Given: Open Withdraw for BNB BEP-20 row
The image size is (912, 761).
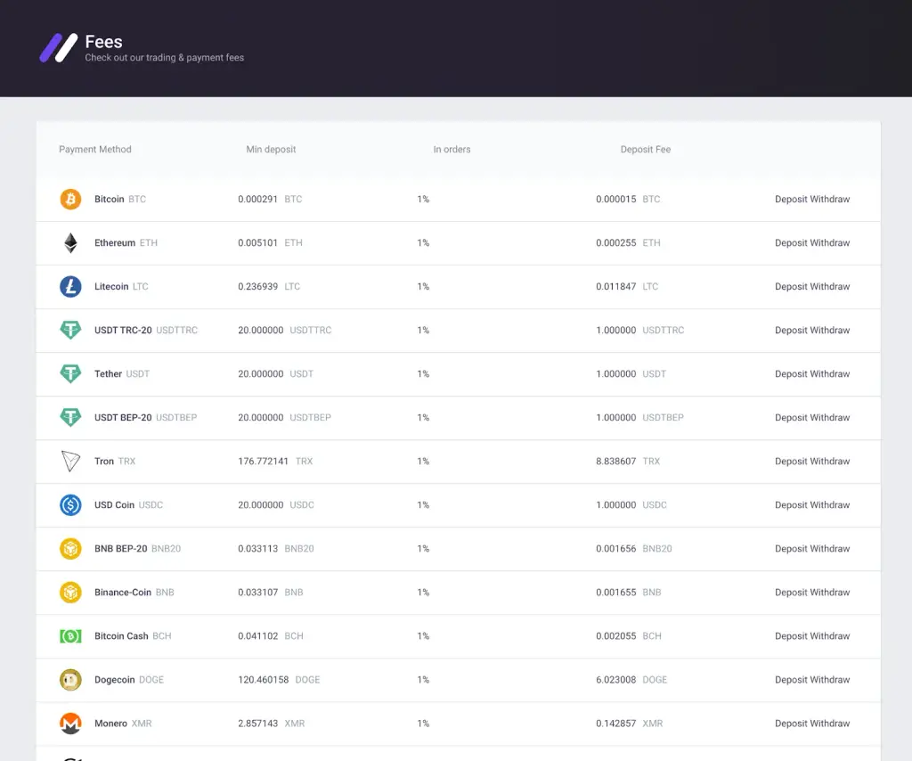Looking at the screenshot, I should [829, 548].
